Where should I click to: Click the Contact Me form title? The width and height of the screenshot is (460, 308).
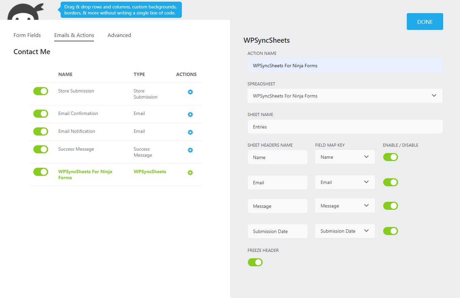32,52
